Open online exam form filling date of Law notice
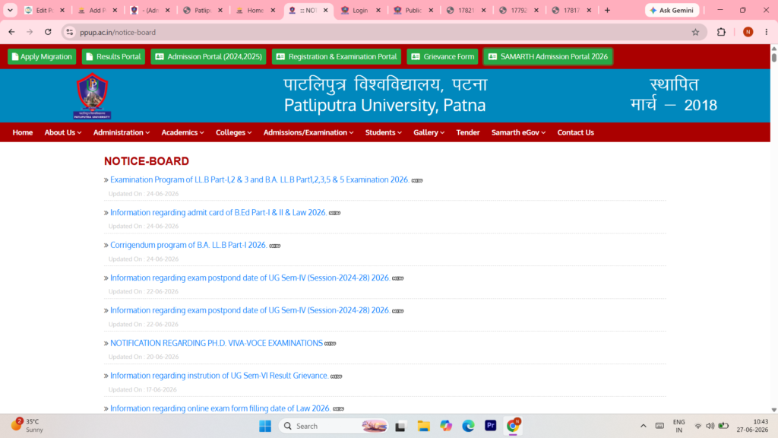 coord(220,408)
